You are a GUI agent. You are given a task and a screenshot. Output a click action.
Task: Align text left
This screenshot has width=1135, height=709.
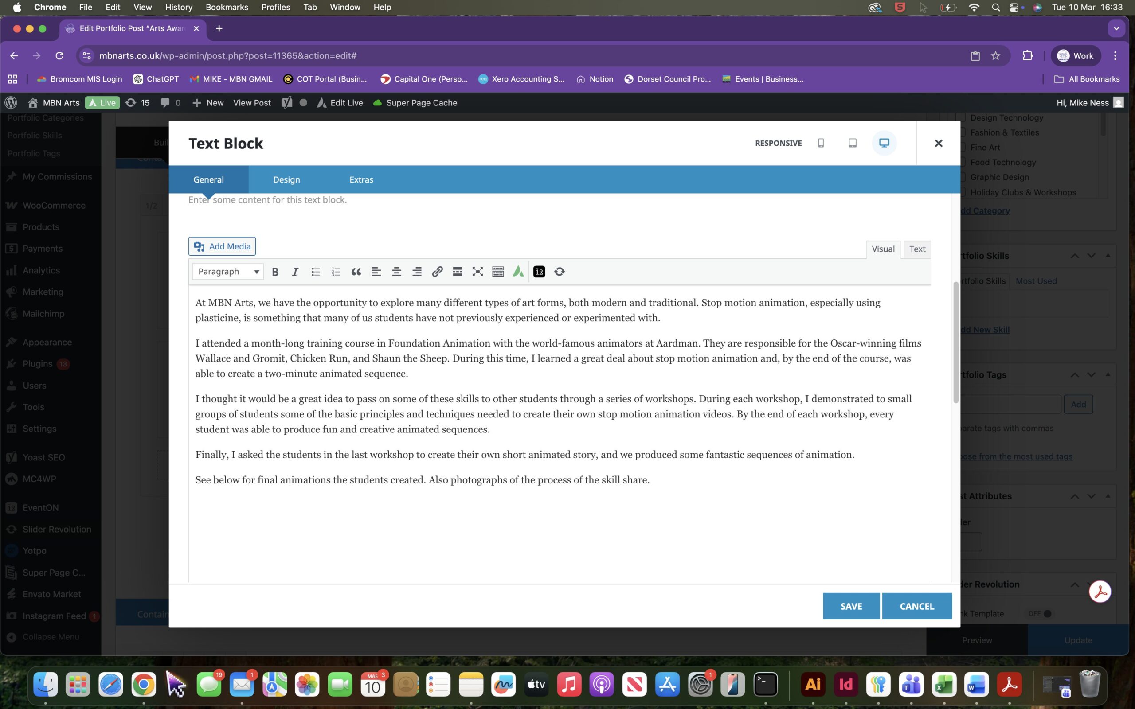376,272
